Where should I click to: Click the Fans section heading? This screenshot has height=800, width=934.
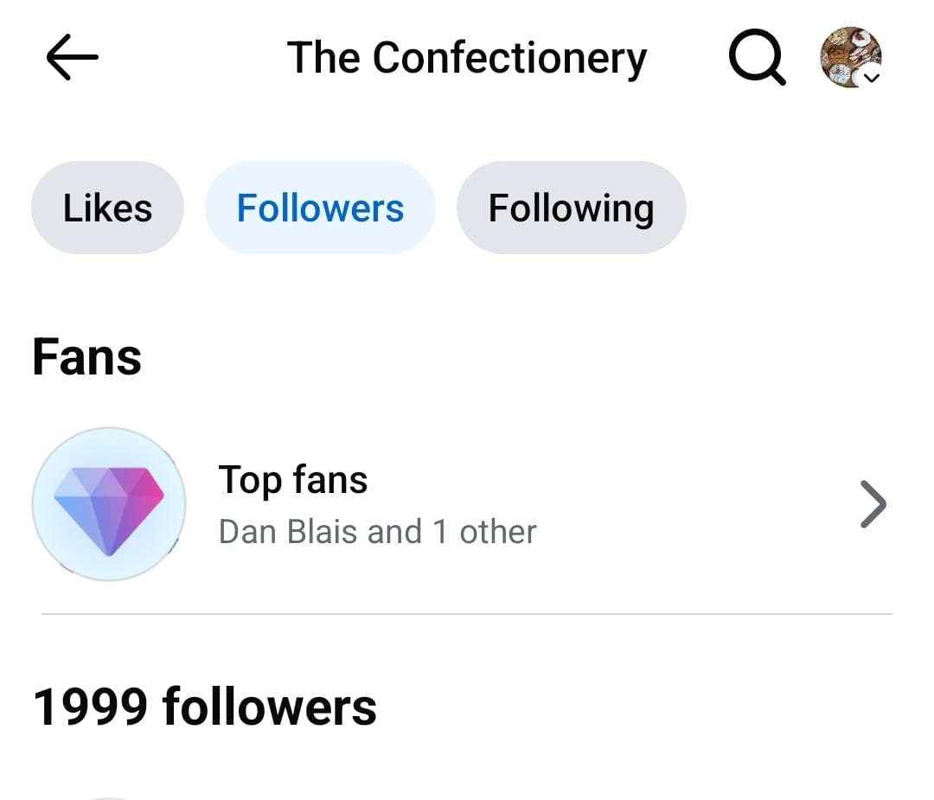tap(87, 357)
